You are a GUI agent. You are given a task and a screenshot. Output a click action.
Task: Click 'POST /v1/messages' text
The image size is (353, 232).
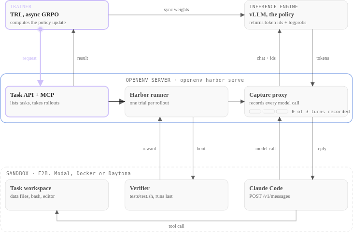(269, 196)
